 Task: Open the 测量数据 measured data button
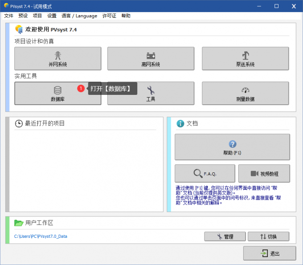[246, 93]
